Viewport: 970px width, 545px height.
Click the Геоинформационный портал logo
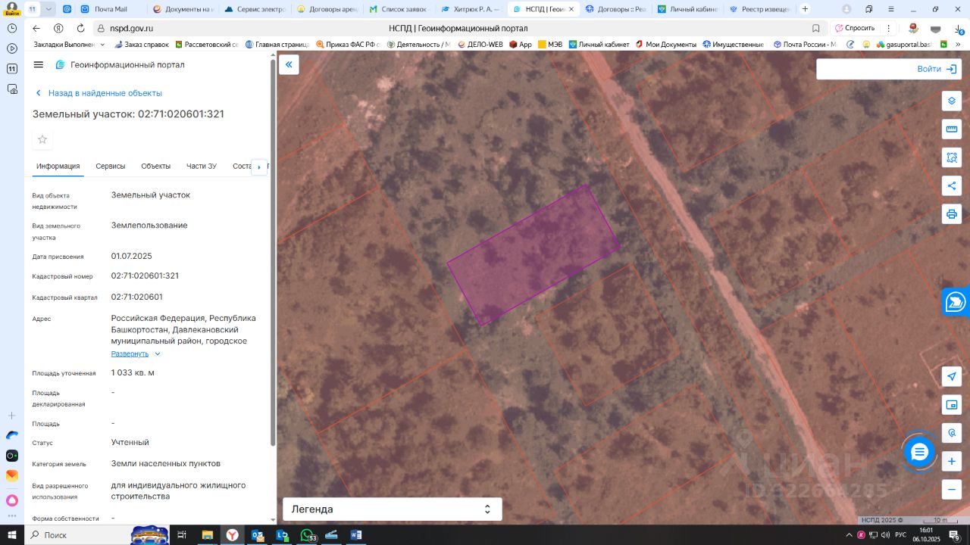click(x=120, y=65)
